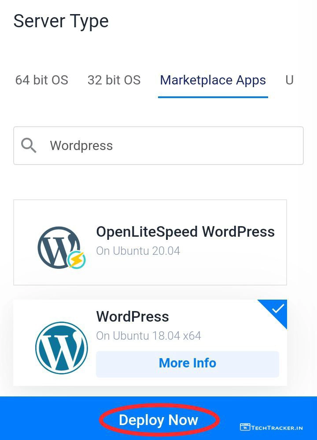Select the OpenLiteSpeed WordPress title

[185, 232]
